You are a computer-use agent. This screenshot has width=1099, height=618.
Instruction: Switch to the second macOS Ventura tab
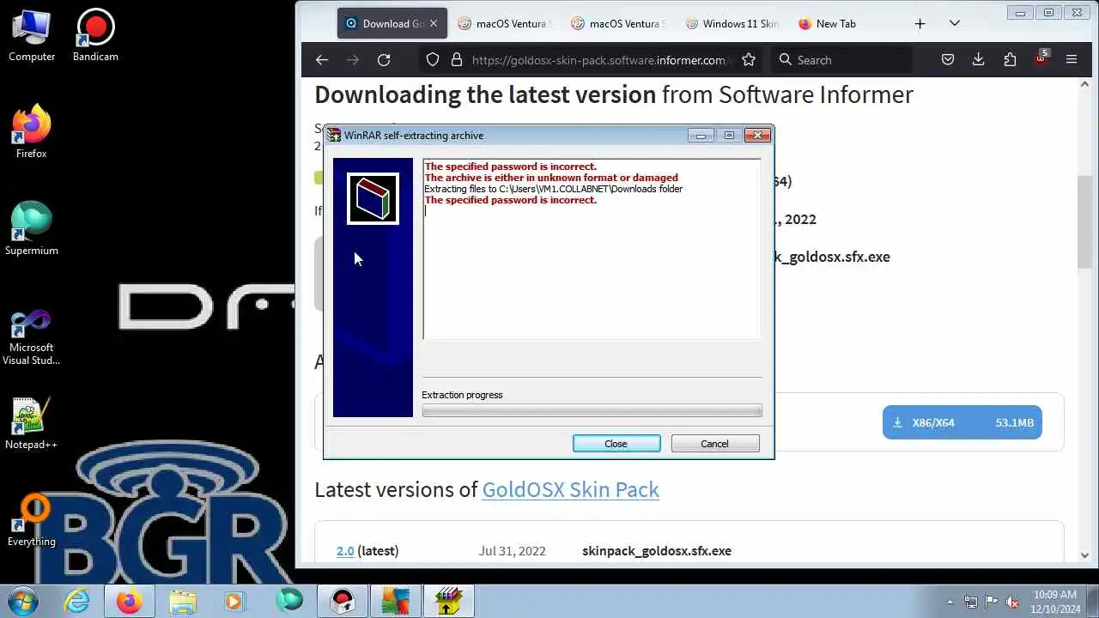coord(617,24)
